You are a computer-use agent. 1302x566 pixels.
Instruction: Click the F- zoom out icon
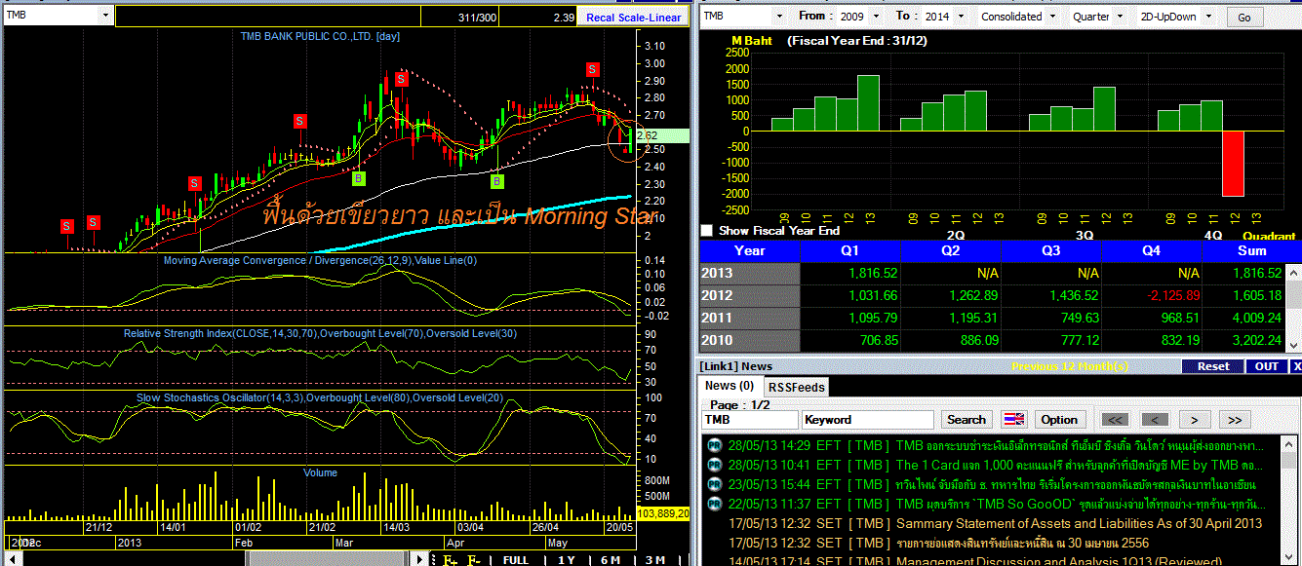pyautogui.click(x=475, y=559)
